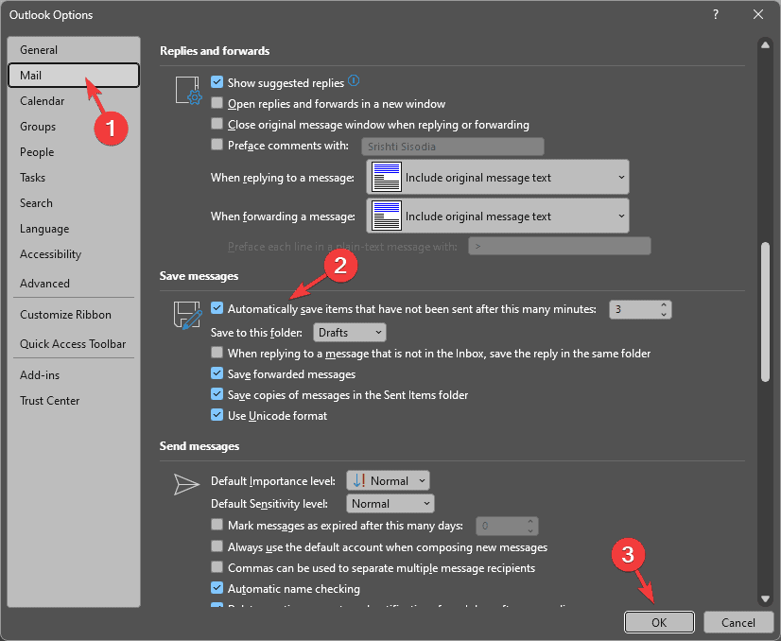Viewport: 781px width, 641px height.
Task: Open When forwarding a message dropdown
Action: 497,216
